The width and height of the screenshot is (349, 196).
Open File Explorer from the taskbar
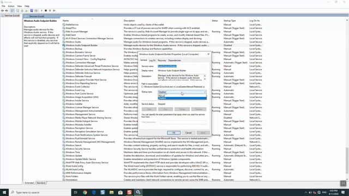tap(111, 192)
